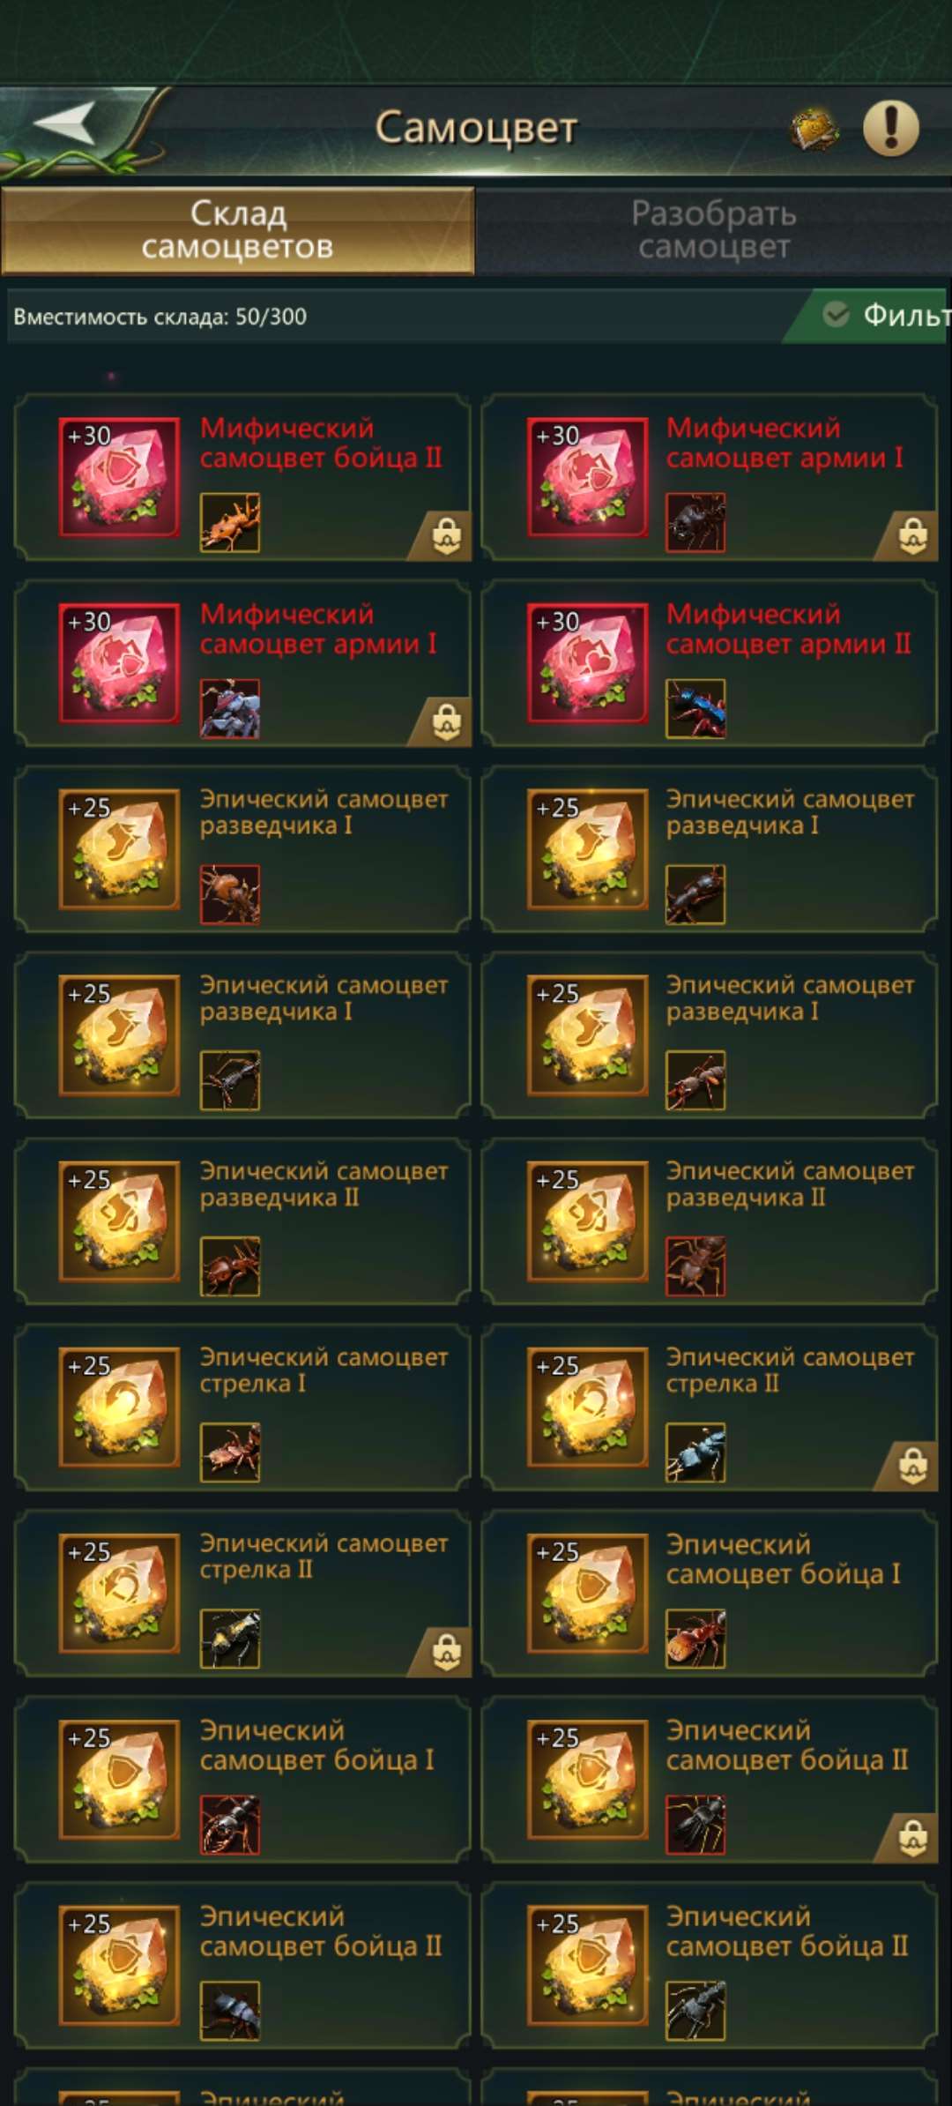Tap the black-yellow ant under left стрелка II
952x2106 pixels.
[x=230, y=1639]
